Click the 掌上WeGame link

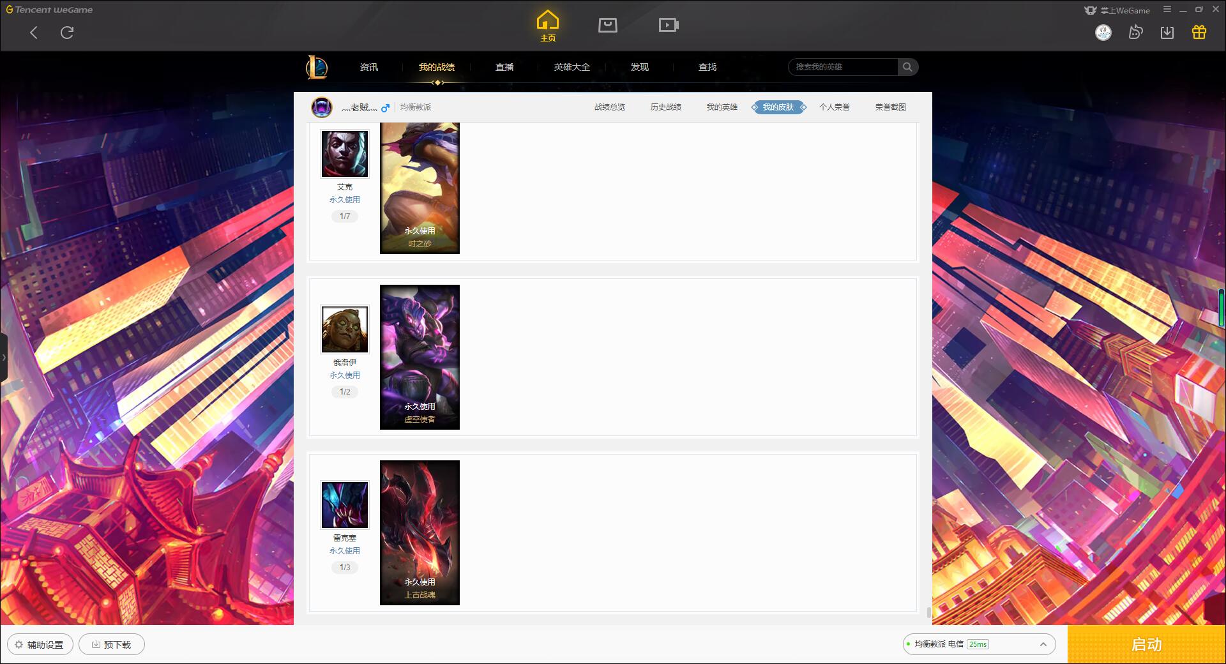point(1117,10)
